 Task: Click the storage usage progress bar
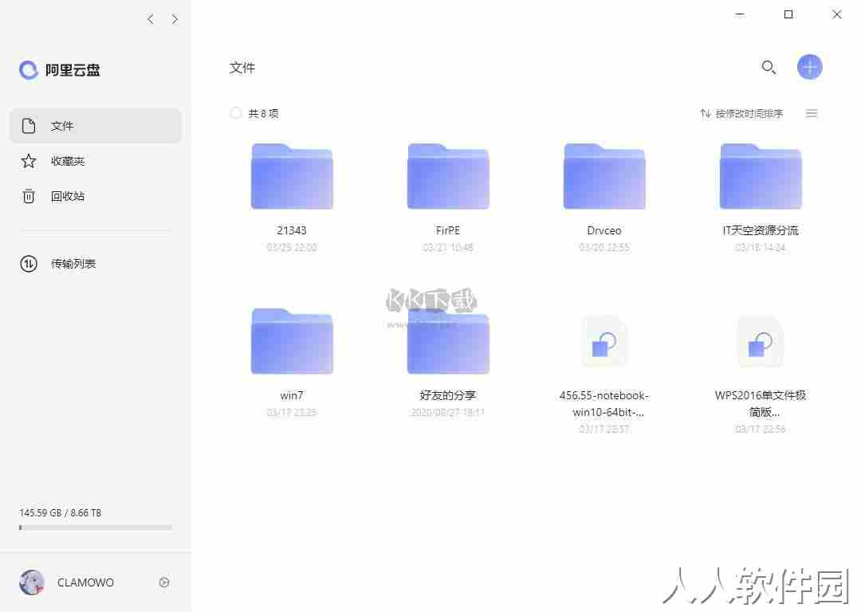click(x=96, y=528)
